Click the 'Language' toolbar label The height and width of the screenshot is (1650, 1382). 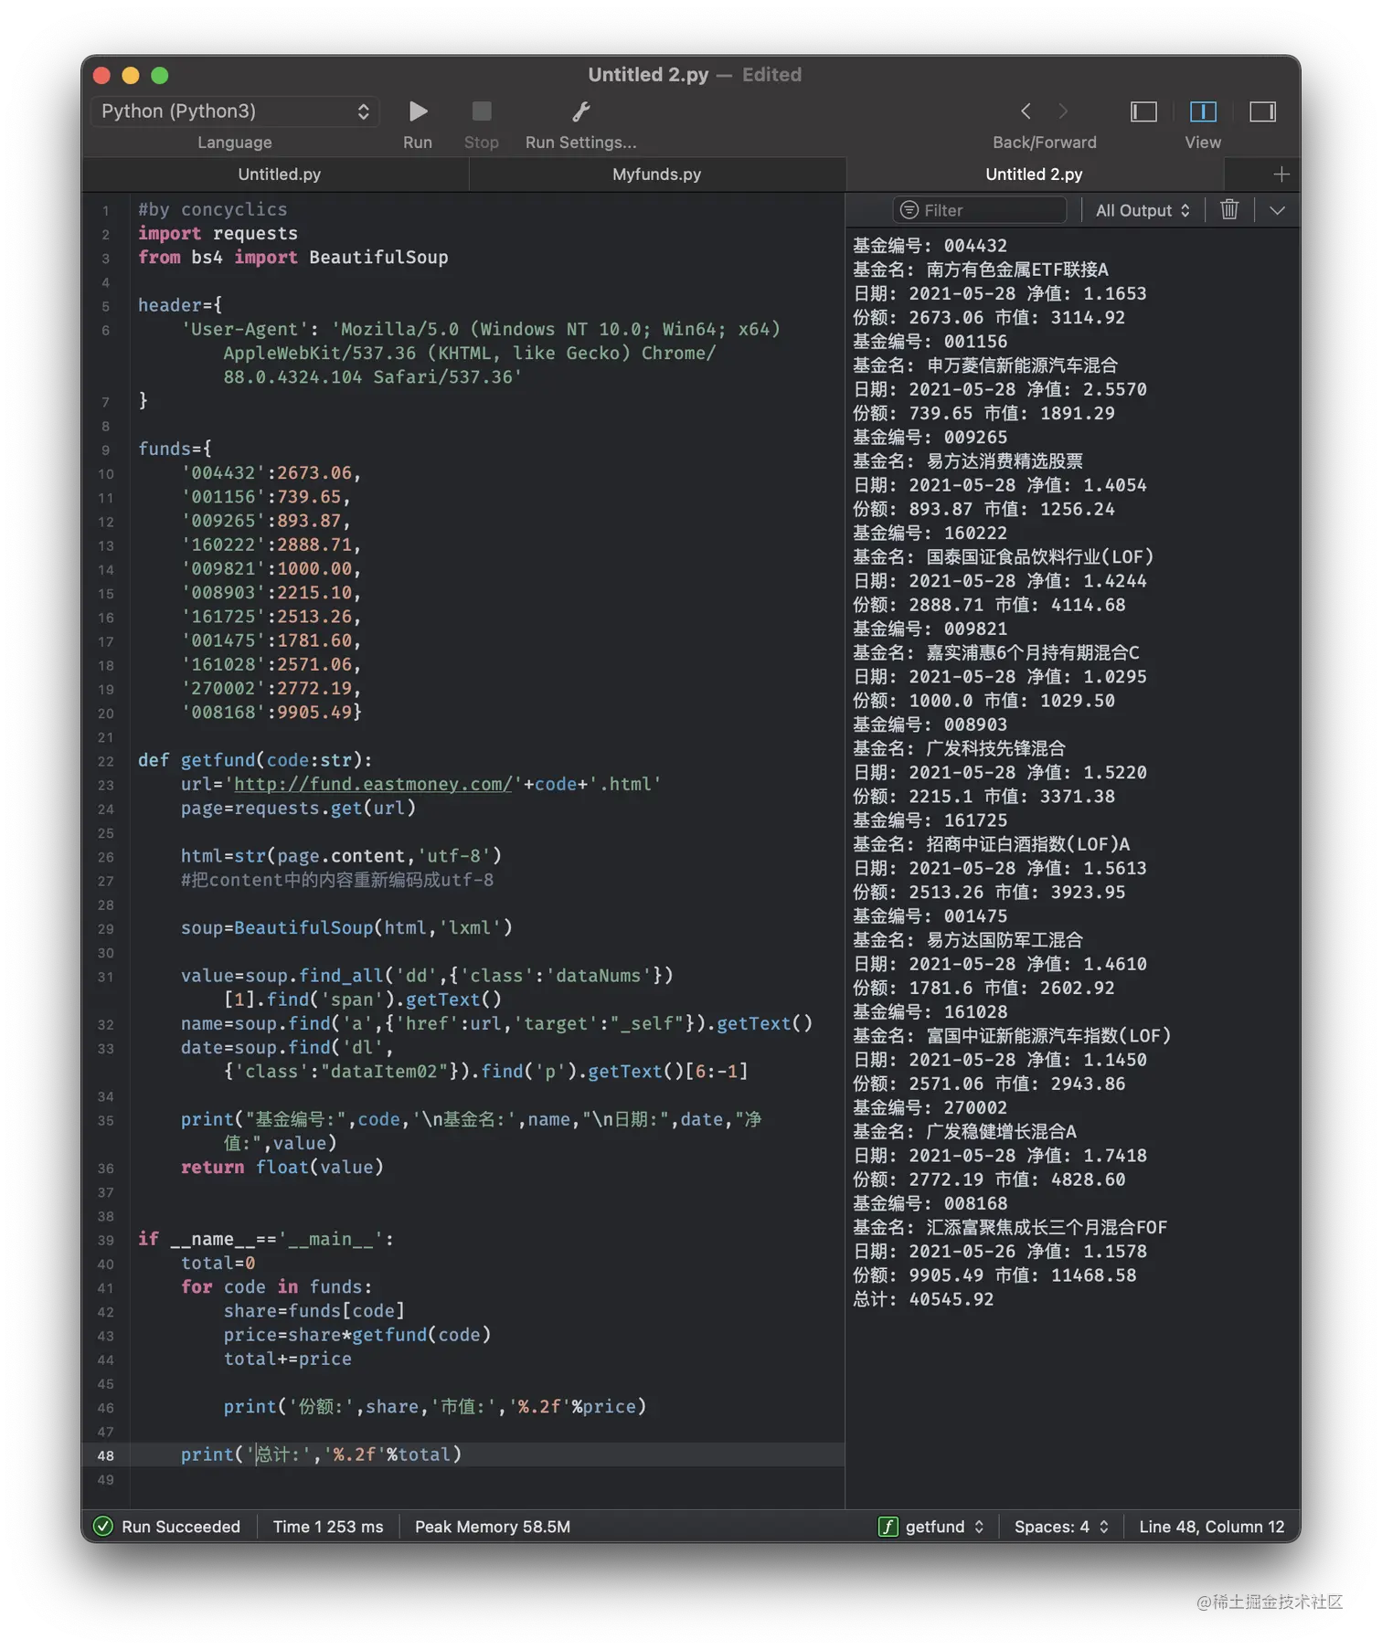[235, 143]
